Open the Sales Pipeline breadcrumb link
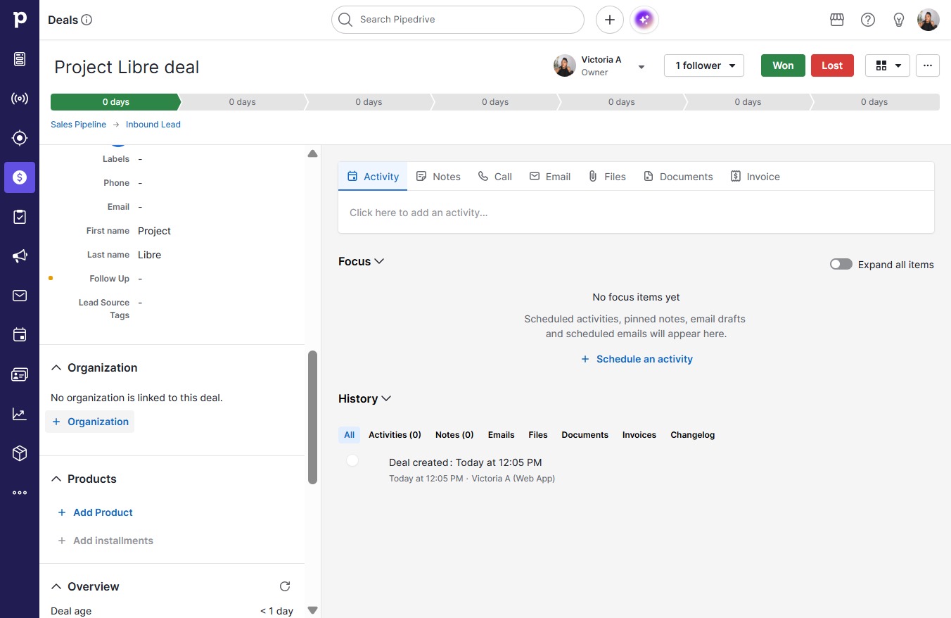The height and width of the screenshot is (618, 951). (78, 125)
